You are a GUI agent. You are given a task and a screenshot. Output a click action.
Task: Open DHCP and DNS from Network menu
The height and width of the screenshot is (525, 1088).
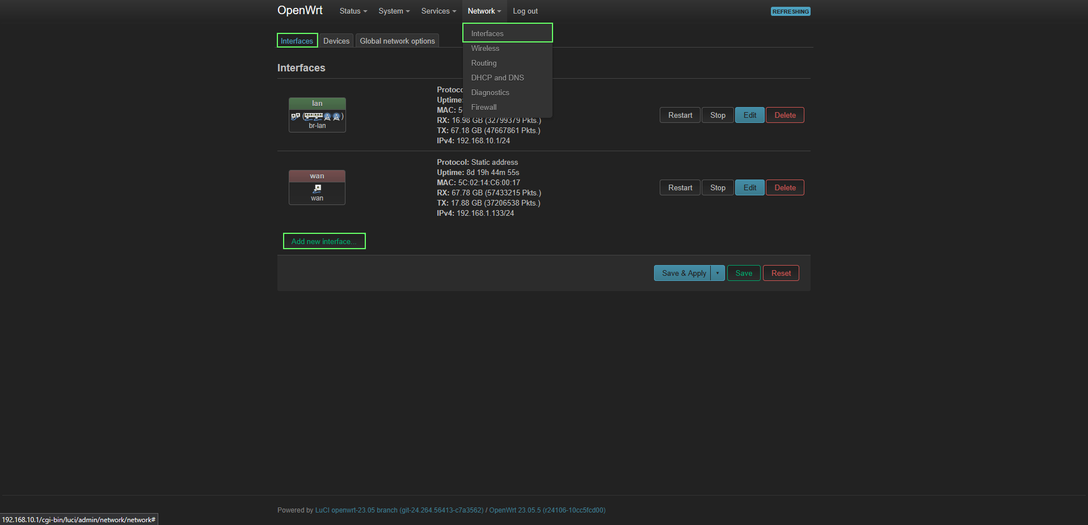(x=508, y=78)
